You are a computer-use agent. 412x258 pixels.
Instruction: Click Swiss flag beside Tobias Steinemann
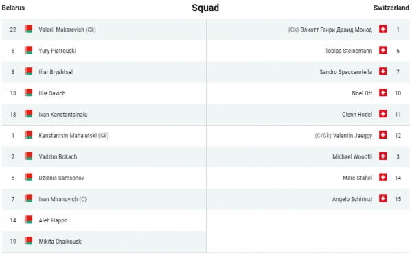[383, 50]
